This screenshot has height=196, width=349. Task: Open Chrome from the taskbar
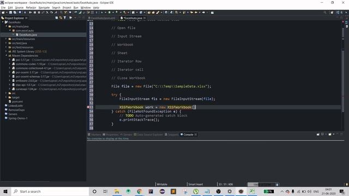click(140, 191)
